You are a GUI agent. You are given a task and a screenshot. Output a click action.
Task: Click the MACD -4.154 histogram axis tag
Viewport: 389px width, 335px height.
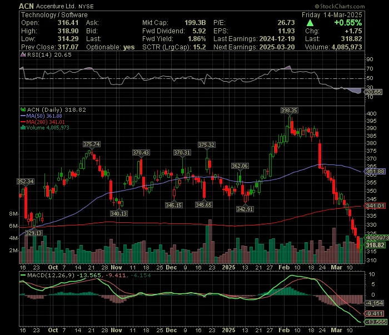[x=374, y=303]
